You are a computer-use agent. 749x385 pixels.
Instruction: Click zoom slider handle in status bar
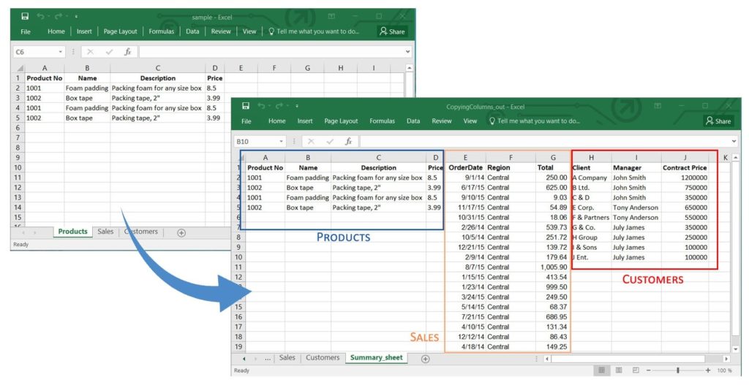[x=677, y=371]
